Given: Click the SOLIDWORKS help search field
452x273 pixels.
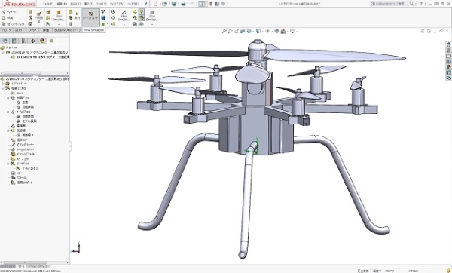Looking at the screenshot, I should [x=392, y=4].
